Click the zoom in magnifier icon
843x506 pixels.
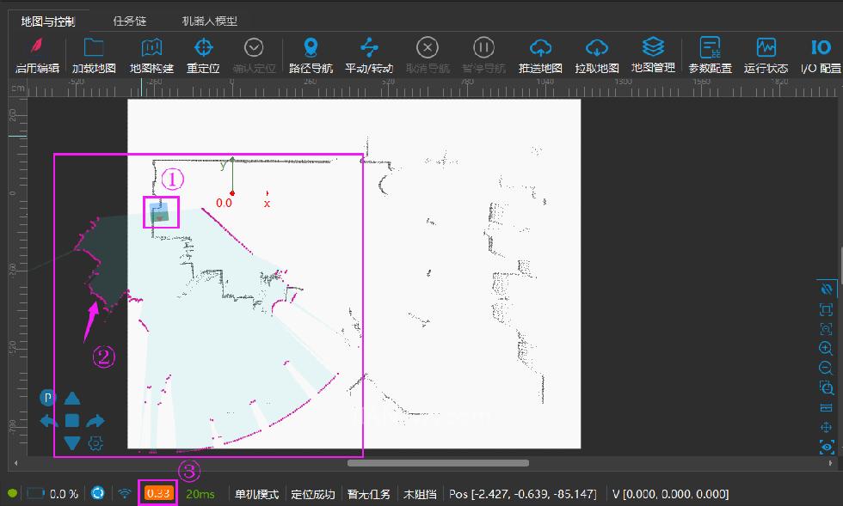[826, 349]
